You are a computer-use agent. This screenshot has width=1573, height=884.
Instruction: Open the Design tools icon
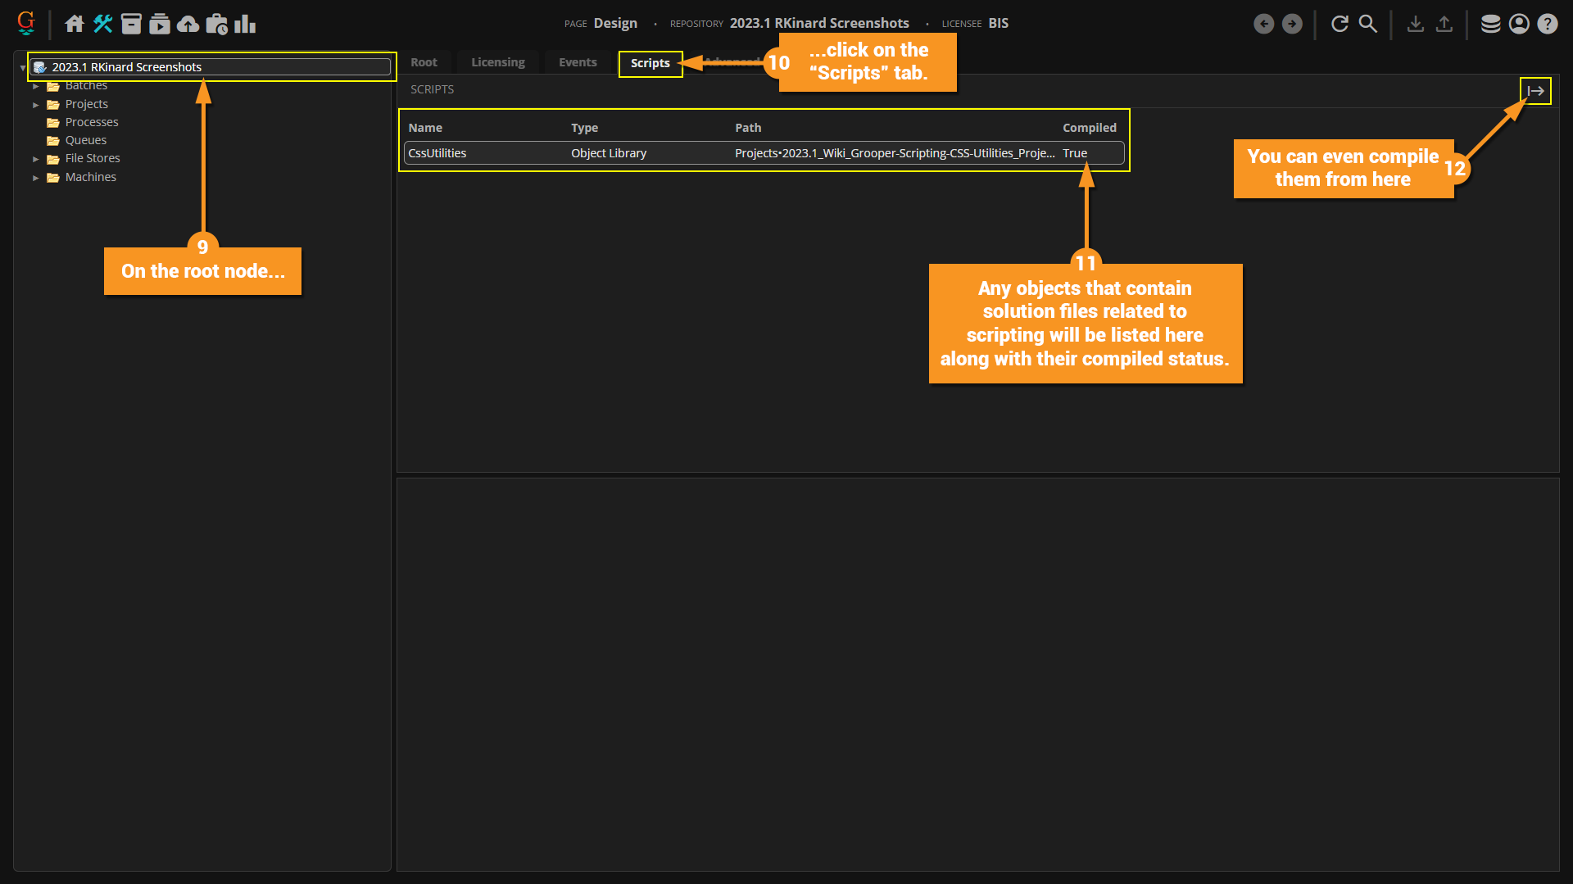(x=102, y=24)
